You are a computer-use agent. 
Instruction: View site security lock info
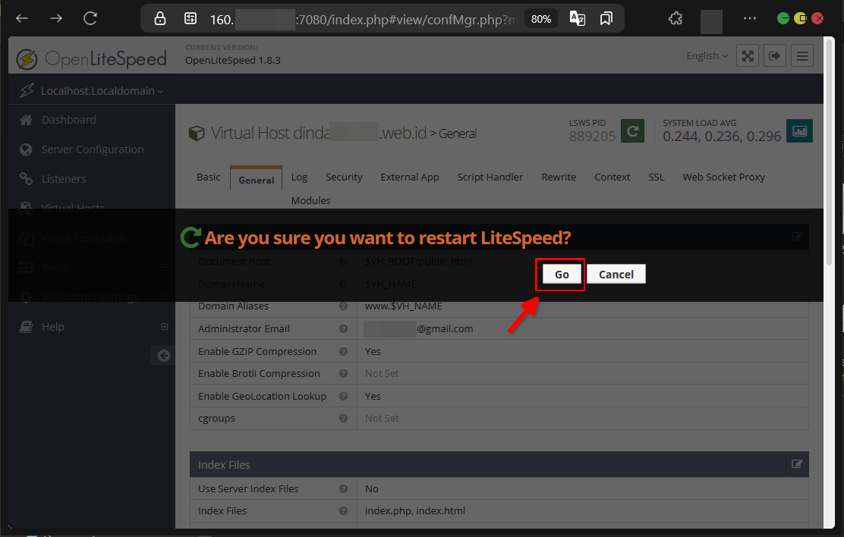[x=160, y=19]
